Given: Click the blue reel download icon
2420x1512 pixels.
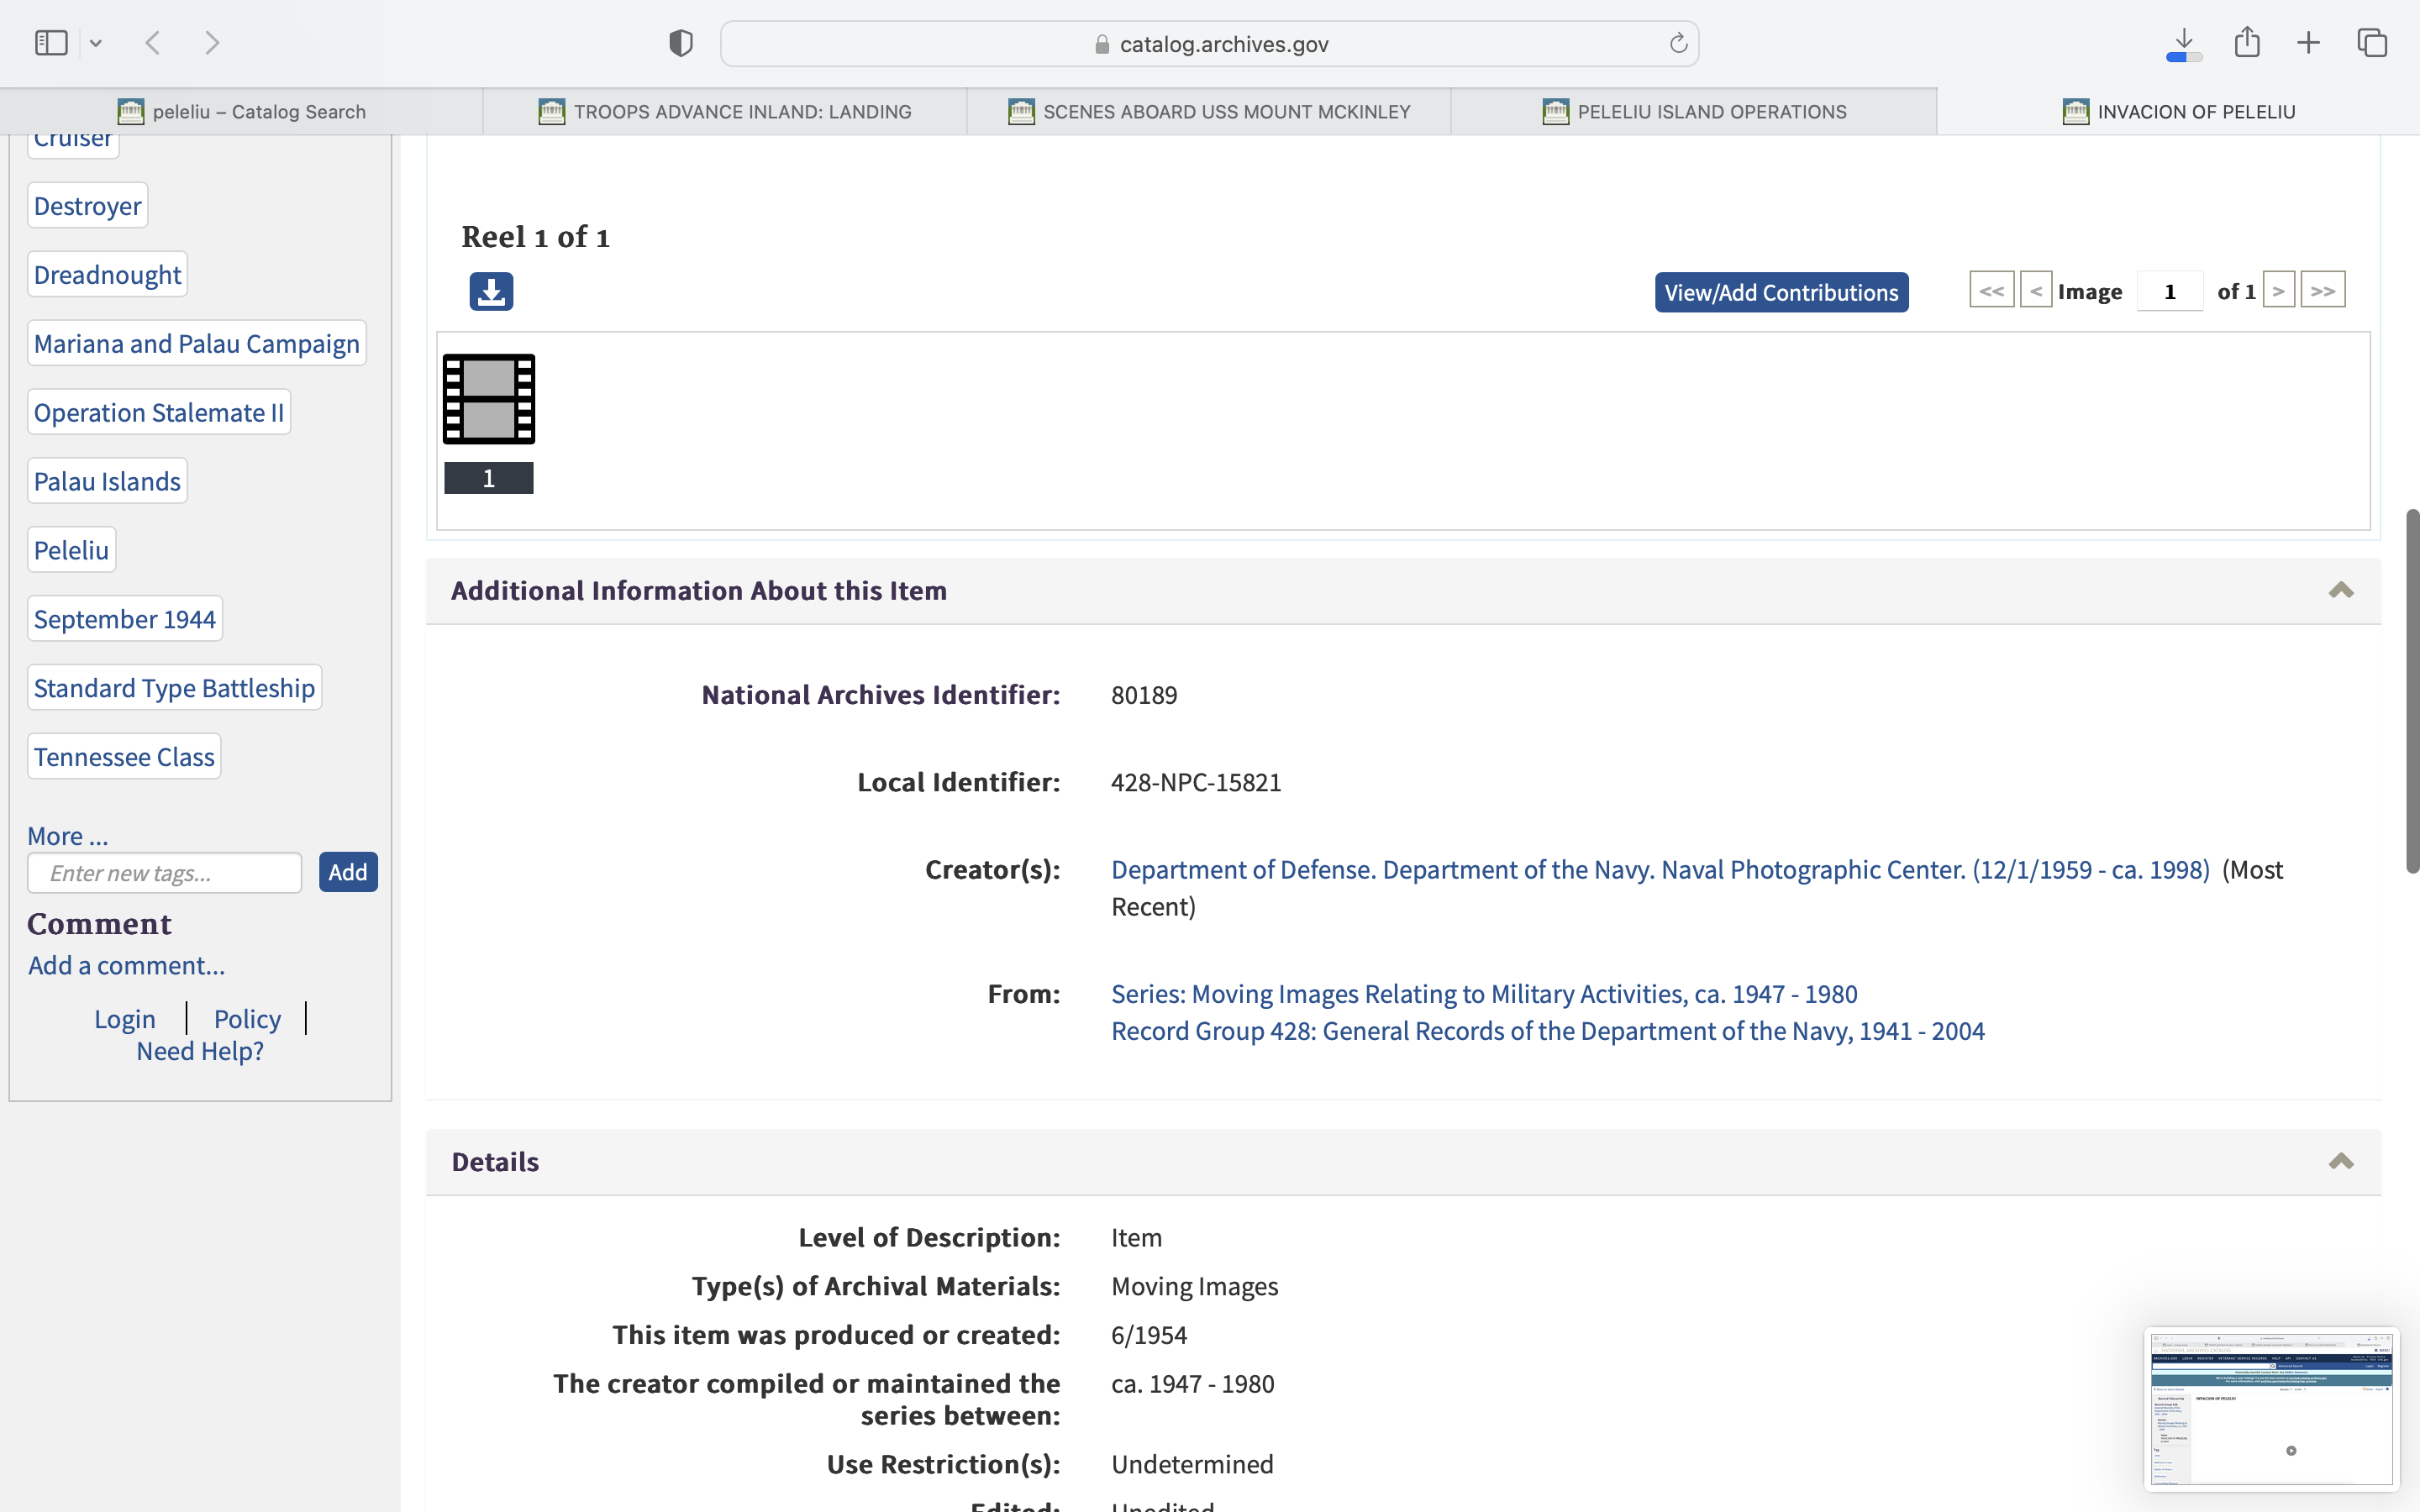Looking at the screenshot, I should click(491, 292).
